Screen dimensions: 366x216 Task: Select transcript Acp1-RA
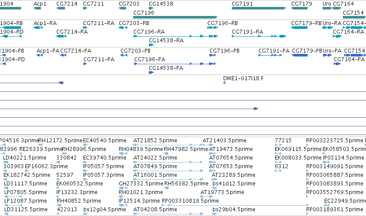point(45,23)
